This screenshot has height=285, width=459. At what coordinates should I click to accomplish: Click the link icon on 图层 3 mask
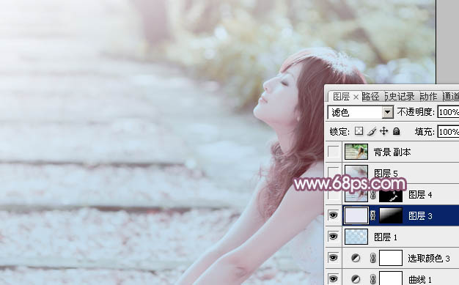coord(372,215)
